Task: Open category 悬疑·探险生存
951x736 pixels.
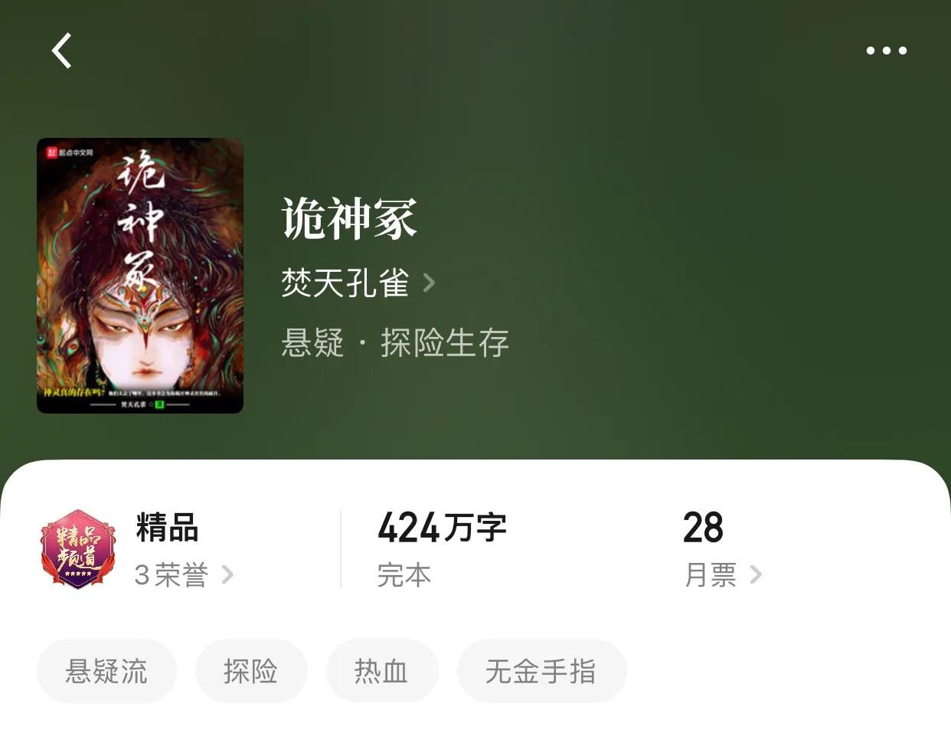Action: pos(395,342)
